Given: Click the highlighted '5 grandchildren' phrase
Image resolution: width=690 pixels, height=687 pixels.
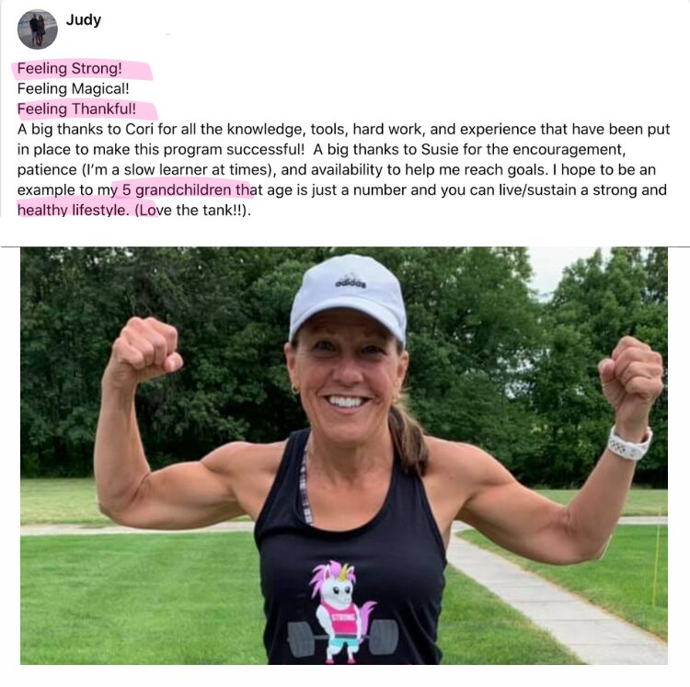Looking at the screenshot, I should (x=176, y=190).
